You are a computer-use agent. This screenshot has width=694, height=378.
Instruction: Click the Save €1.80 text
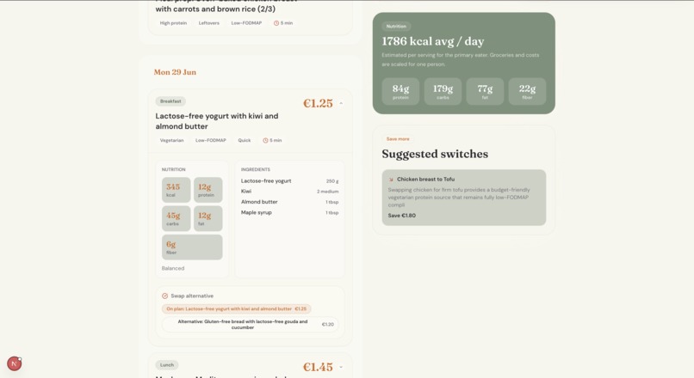point(402,216)
